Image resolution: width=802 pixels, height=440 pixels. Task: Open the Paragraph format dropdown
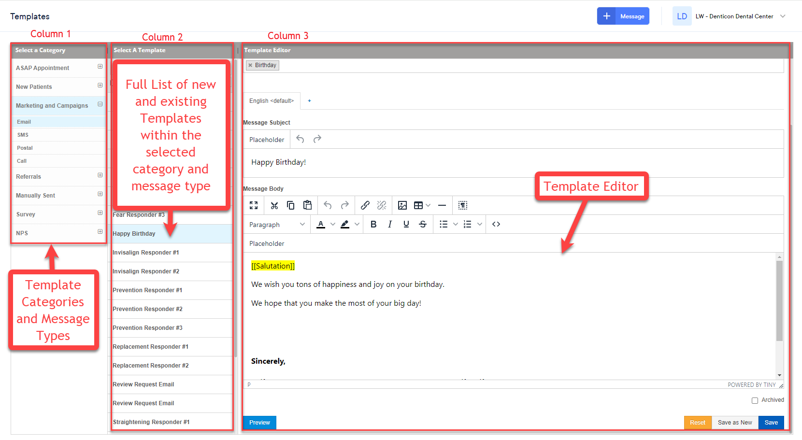277,225
